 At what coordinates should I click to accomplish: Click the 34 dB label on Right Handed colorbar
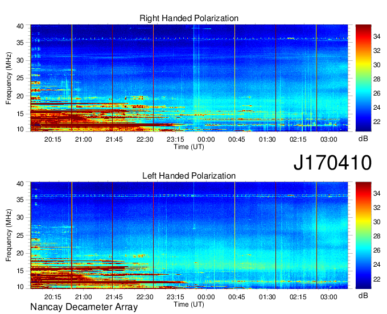point(377,36)
